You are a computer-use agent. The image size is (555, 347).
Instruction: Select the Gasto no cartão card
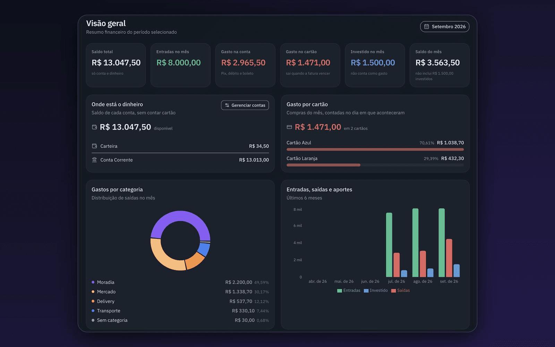point(310,65)
